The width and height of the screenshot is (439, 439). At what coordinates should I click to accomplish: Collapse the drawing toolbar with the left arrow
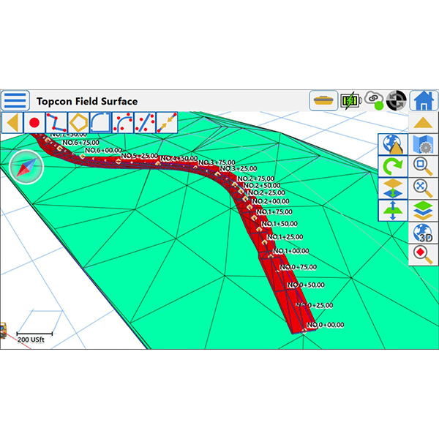pos(12,123)
